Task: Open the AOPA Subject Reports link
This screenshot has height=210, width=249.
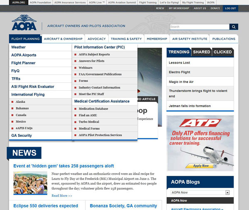Action: coord(94,54)
